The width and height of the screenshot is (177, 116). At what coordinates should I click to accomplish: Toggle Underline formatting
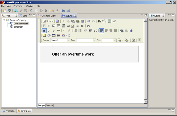coord(54,31)
